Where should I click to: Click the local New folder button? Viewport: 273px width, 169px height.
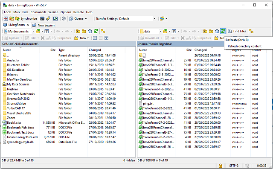click(81, 38)
